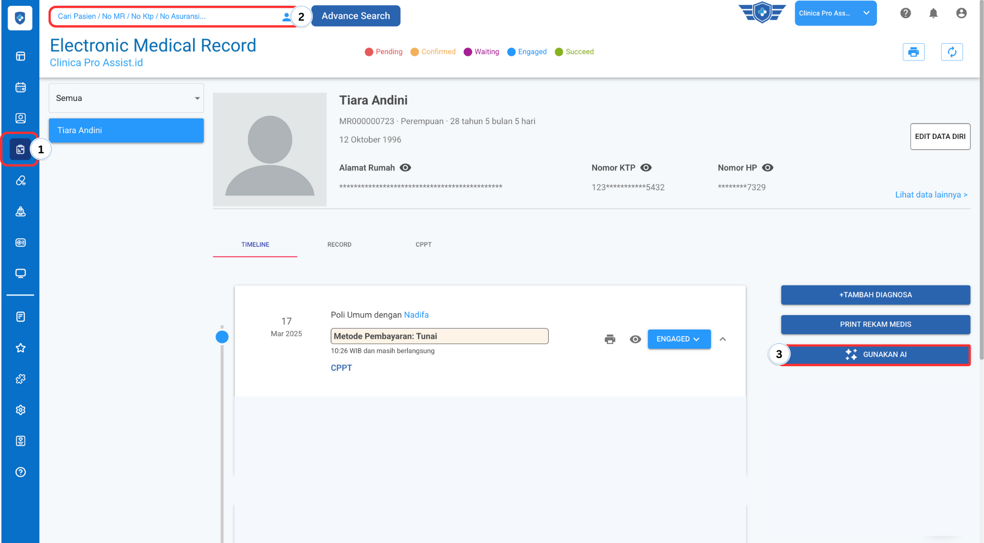The image size is (984, 543).
Task: Open the Semua filter dropdown
Action: tap(126, 98)
